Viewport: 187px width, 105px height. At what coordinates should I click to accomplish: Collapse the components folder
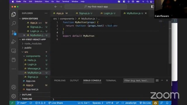coord(24,56)
